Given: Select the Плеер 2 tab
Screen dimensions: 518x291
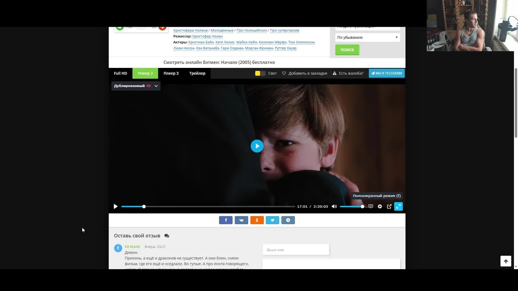Looking at the screenshot, I should (x=145, y=73).
